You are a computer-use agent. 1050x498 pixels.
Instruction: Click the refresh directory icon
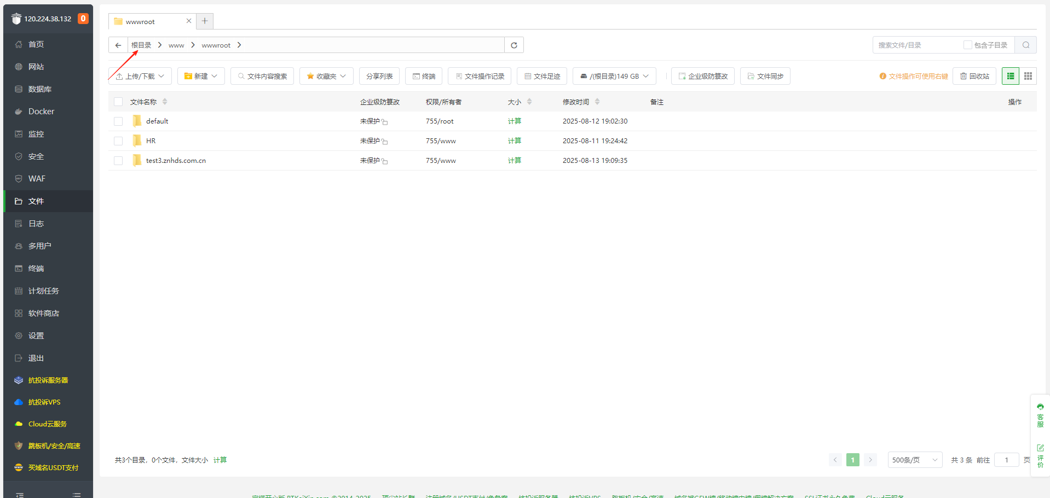514,45
